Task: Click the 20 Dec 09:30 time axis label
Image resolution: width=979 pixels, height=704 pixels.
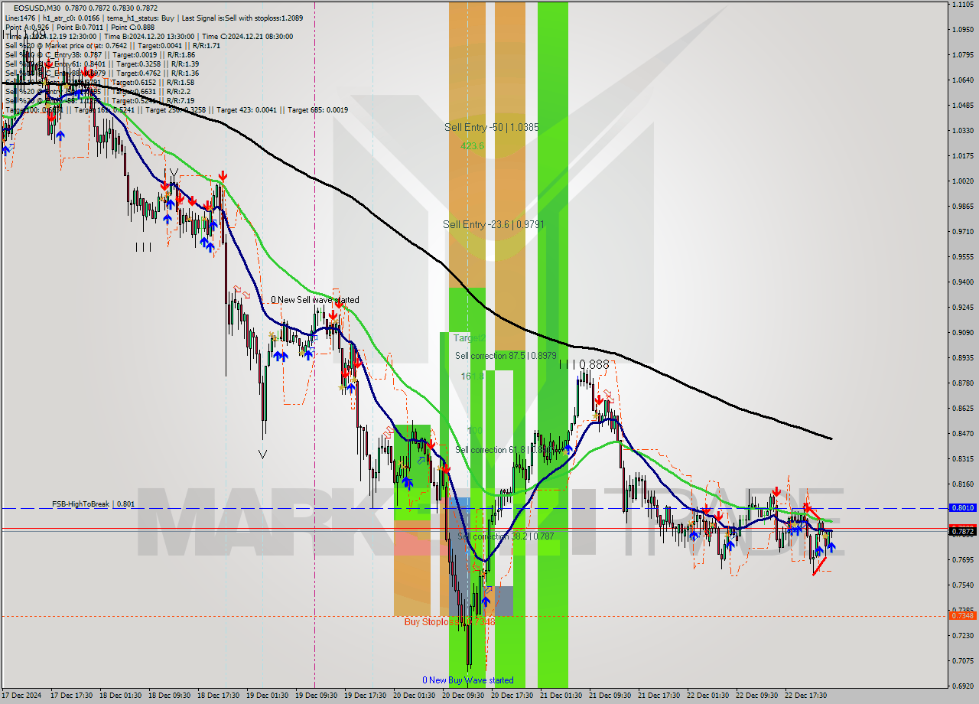Action: point(463,696)
